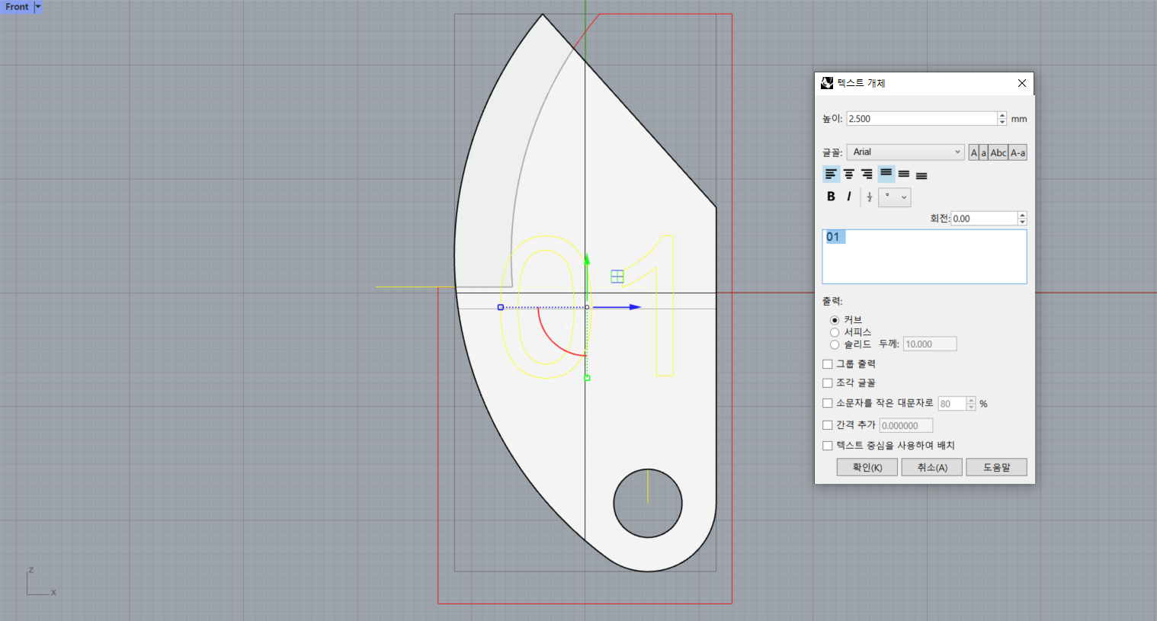Click the 회전 rotation input field

984,219
